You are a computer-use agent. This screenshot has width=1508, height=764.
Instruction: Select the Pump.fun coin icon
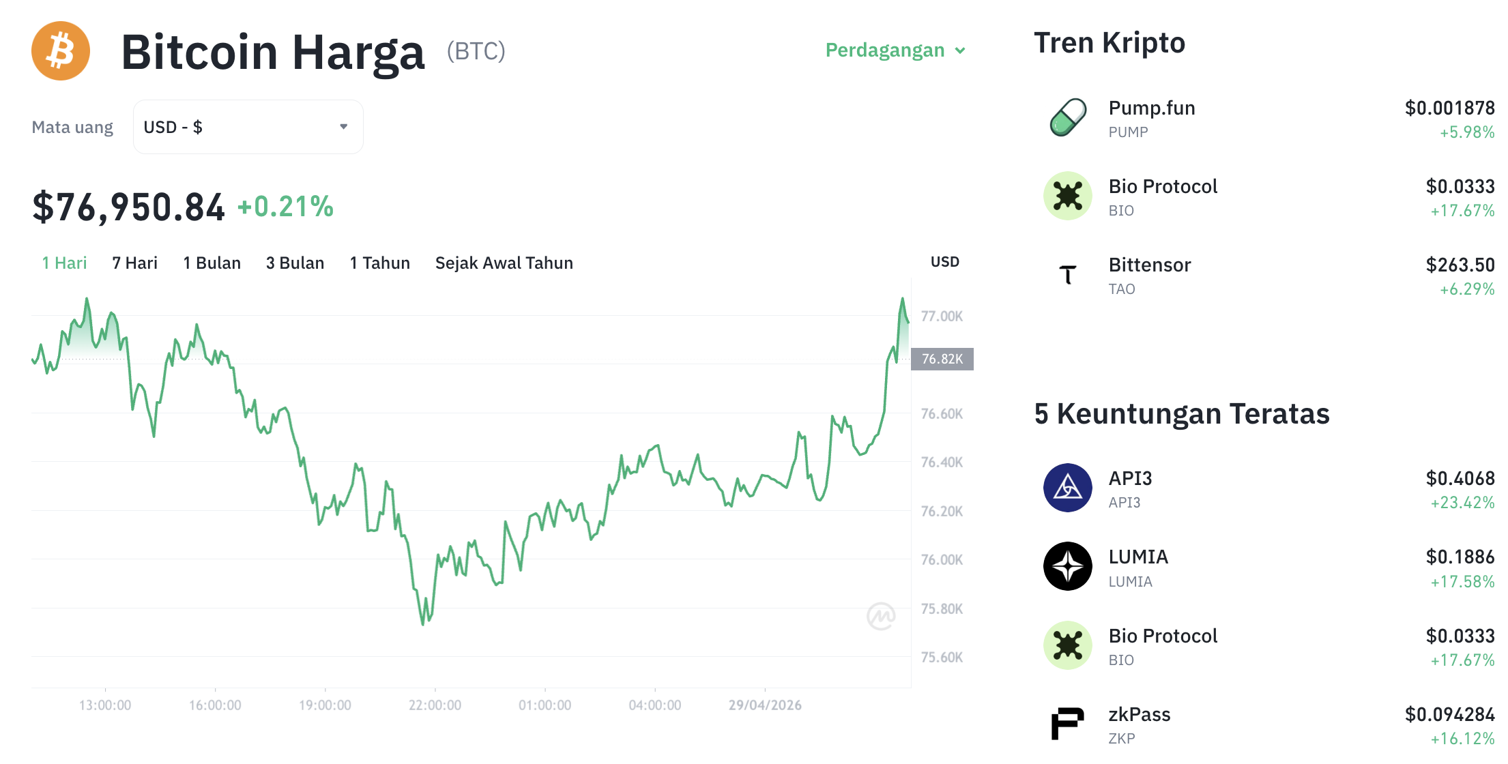click(1069, 117)
